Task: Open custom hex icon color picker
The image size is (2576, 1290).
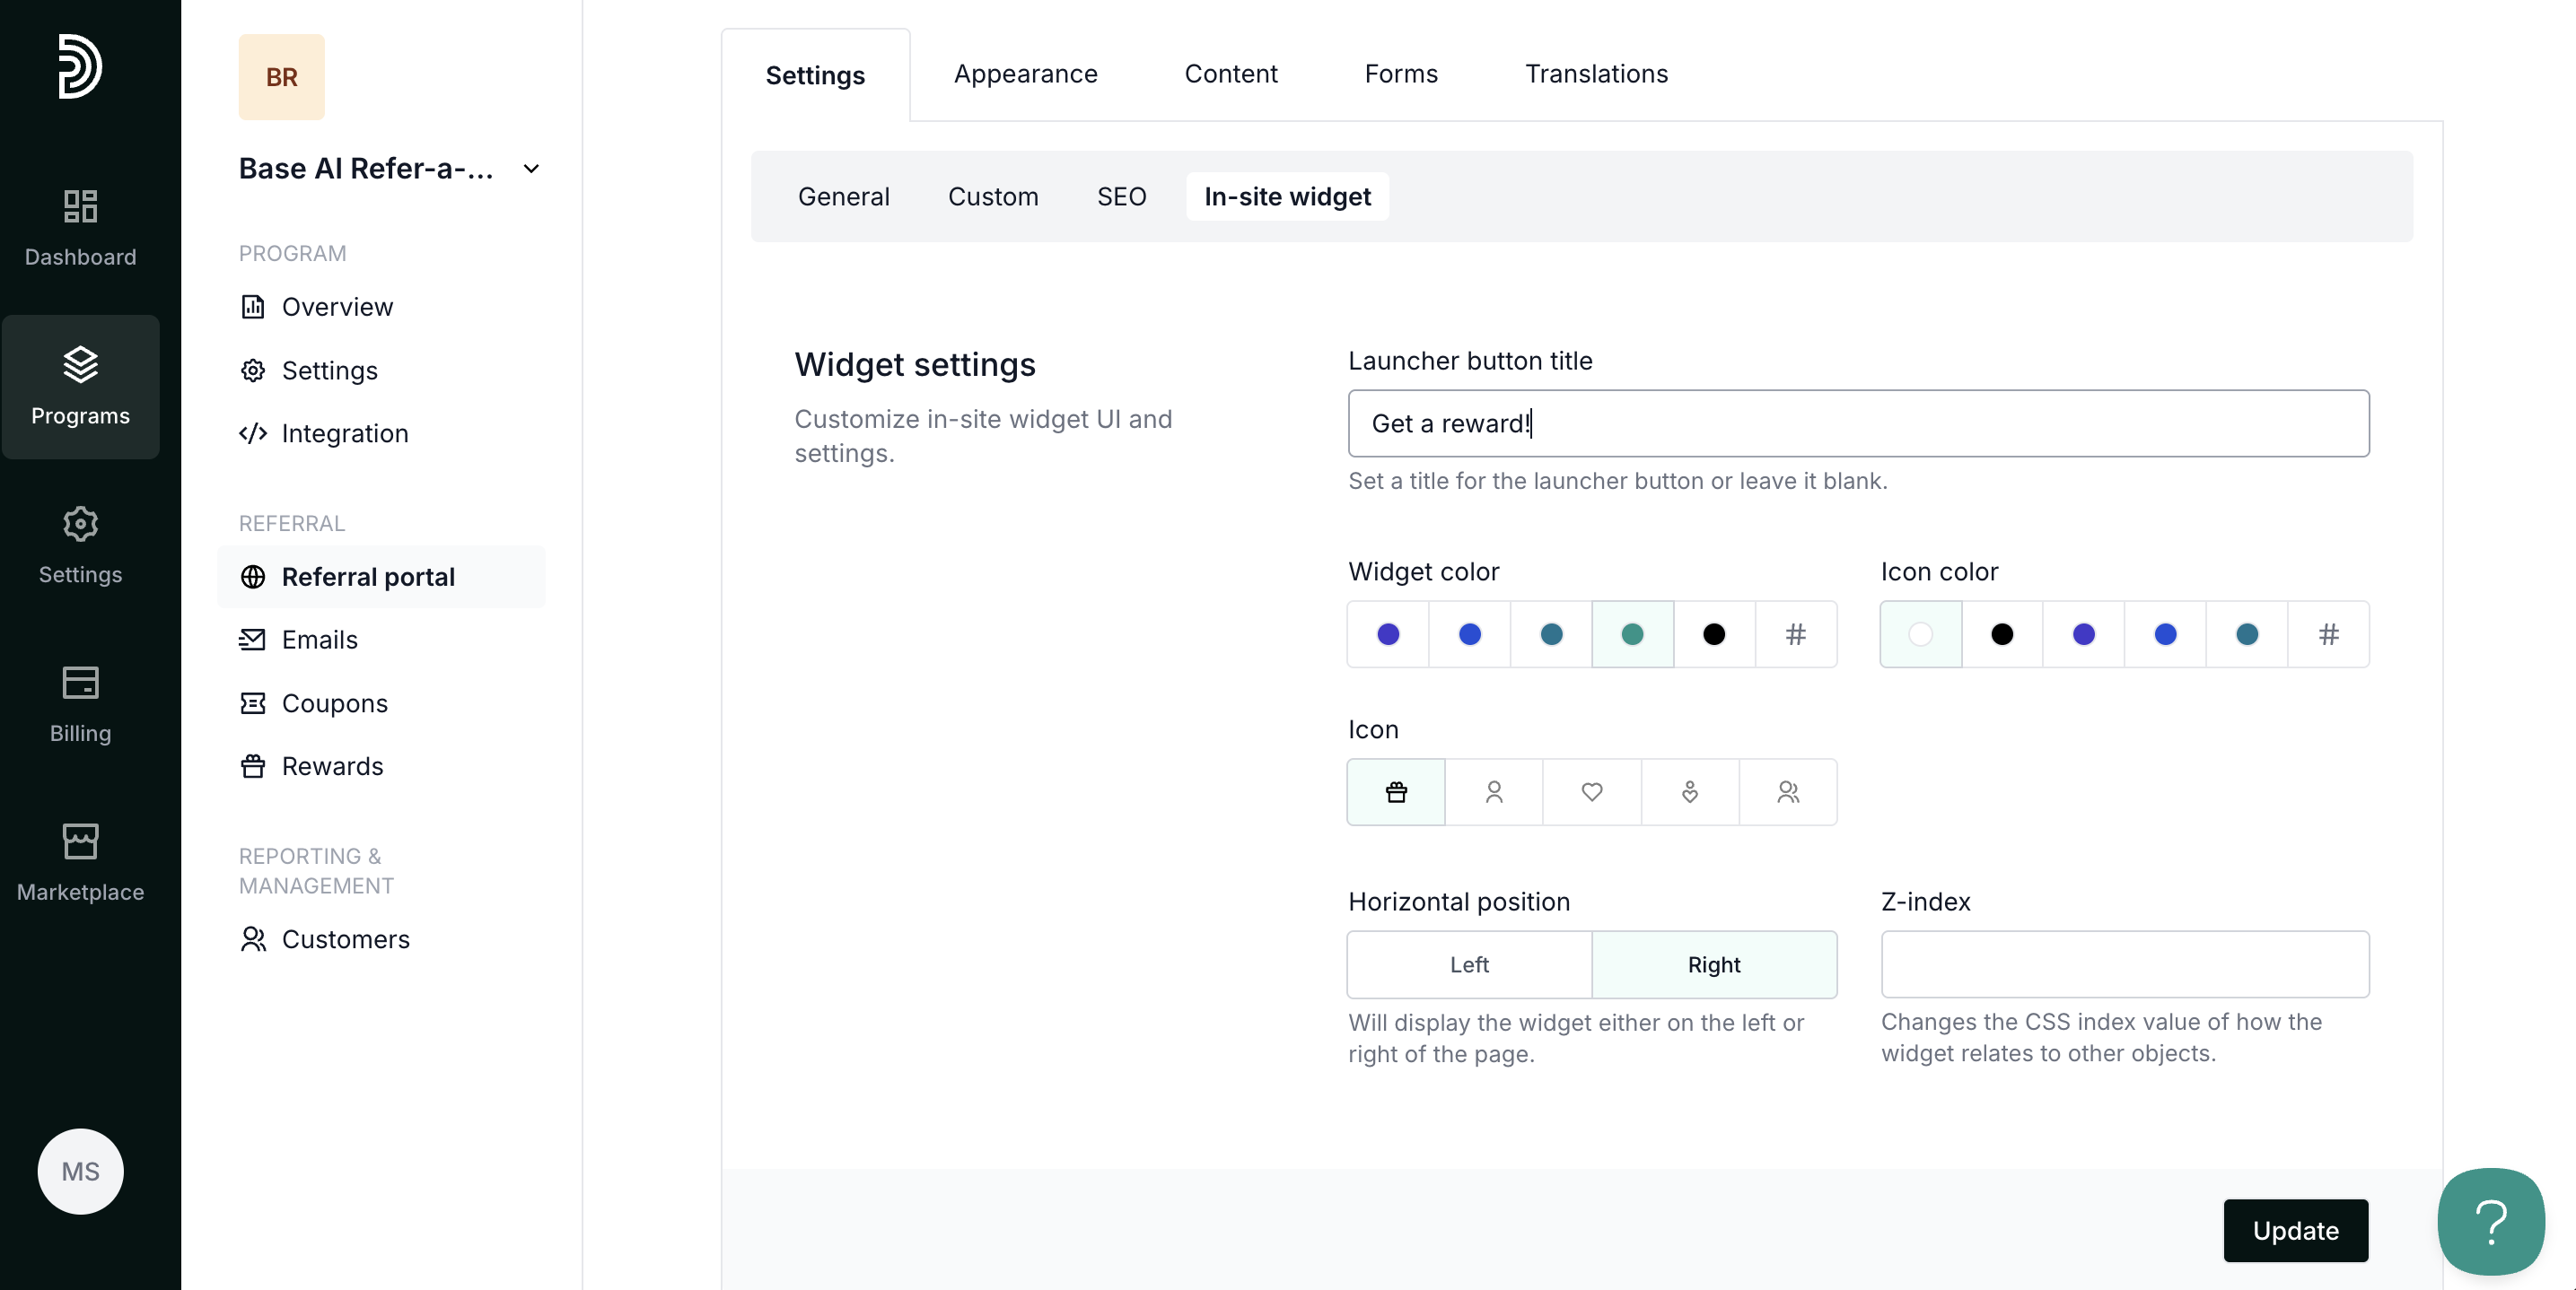Action: click(2328, 633)
